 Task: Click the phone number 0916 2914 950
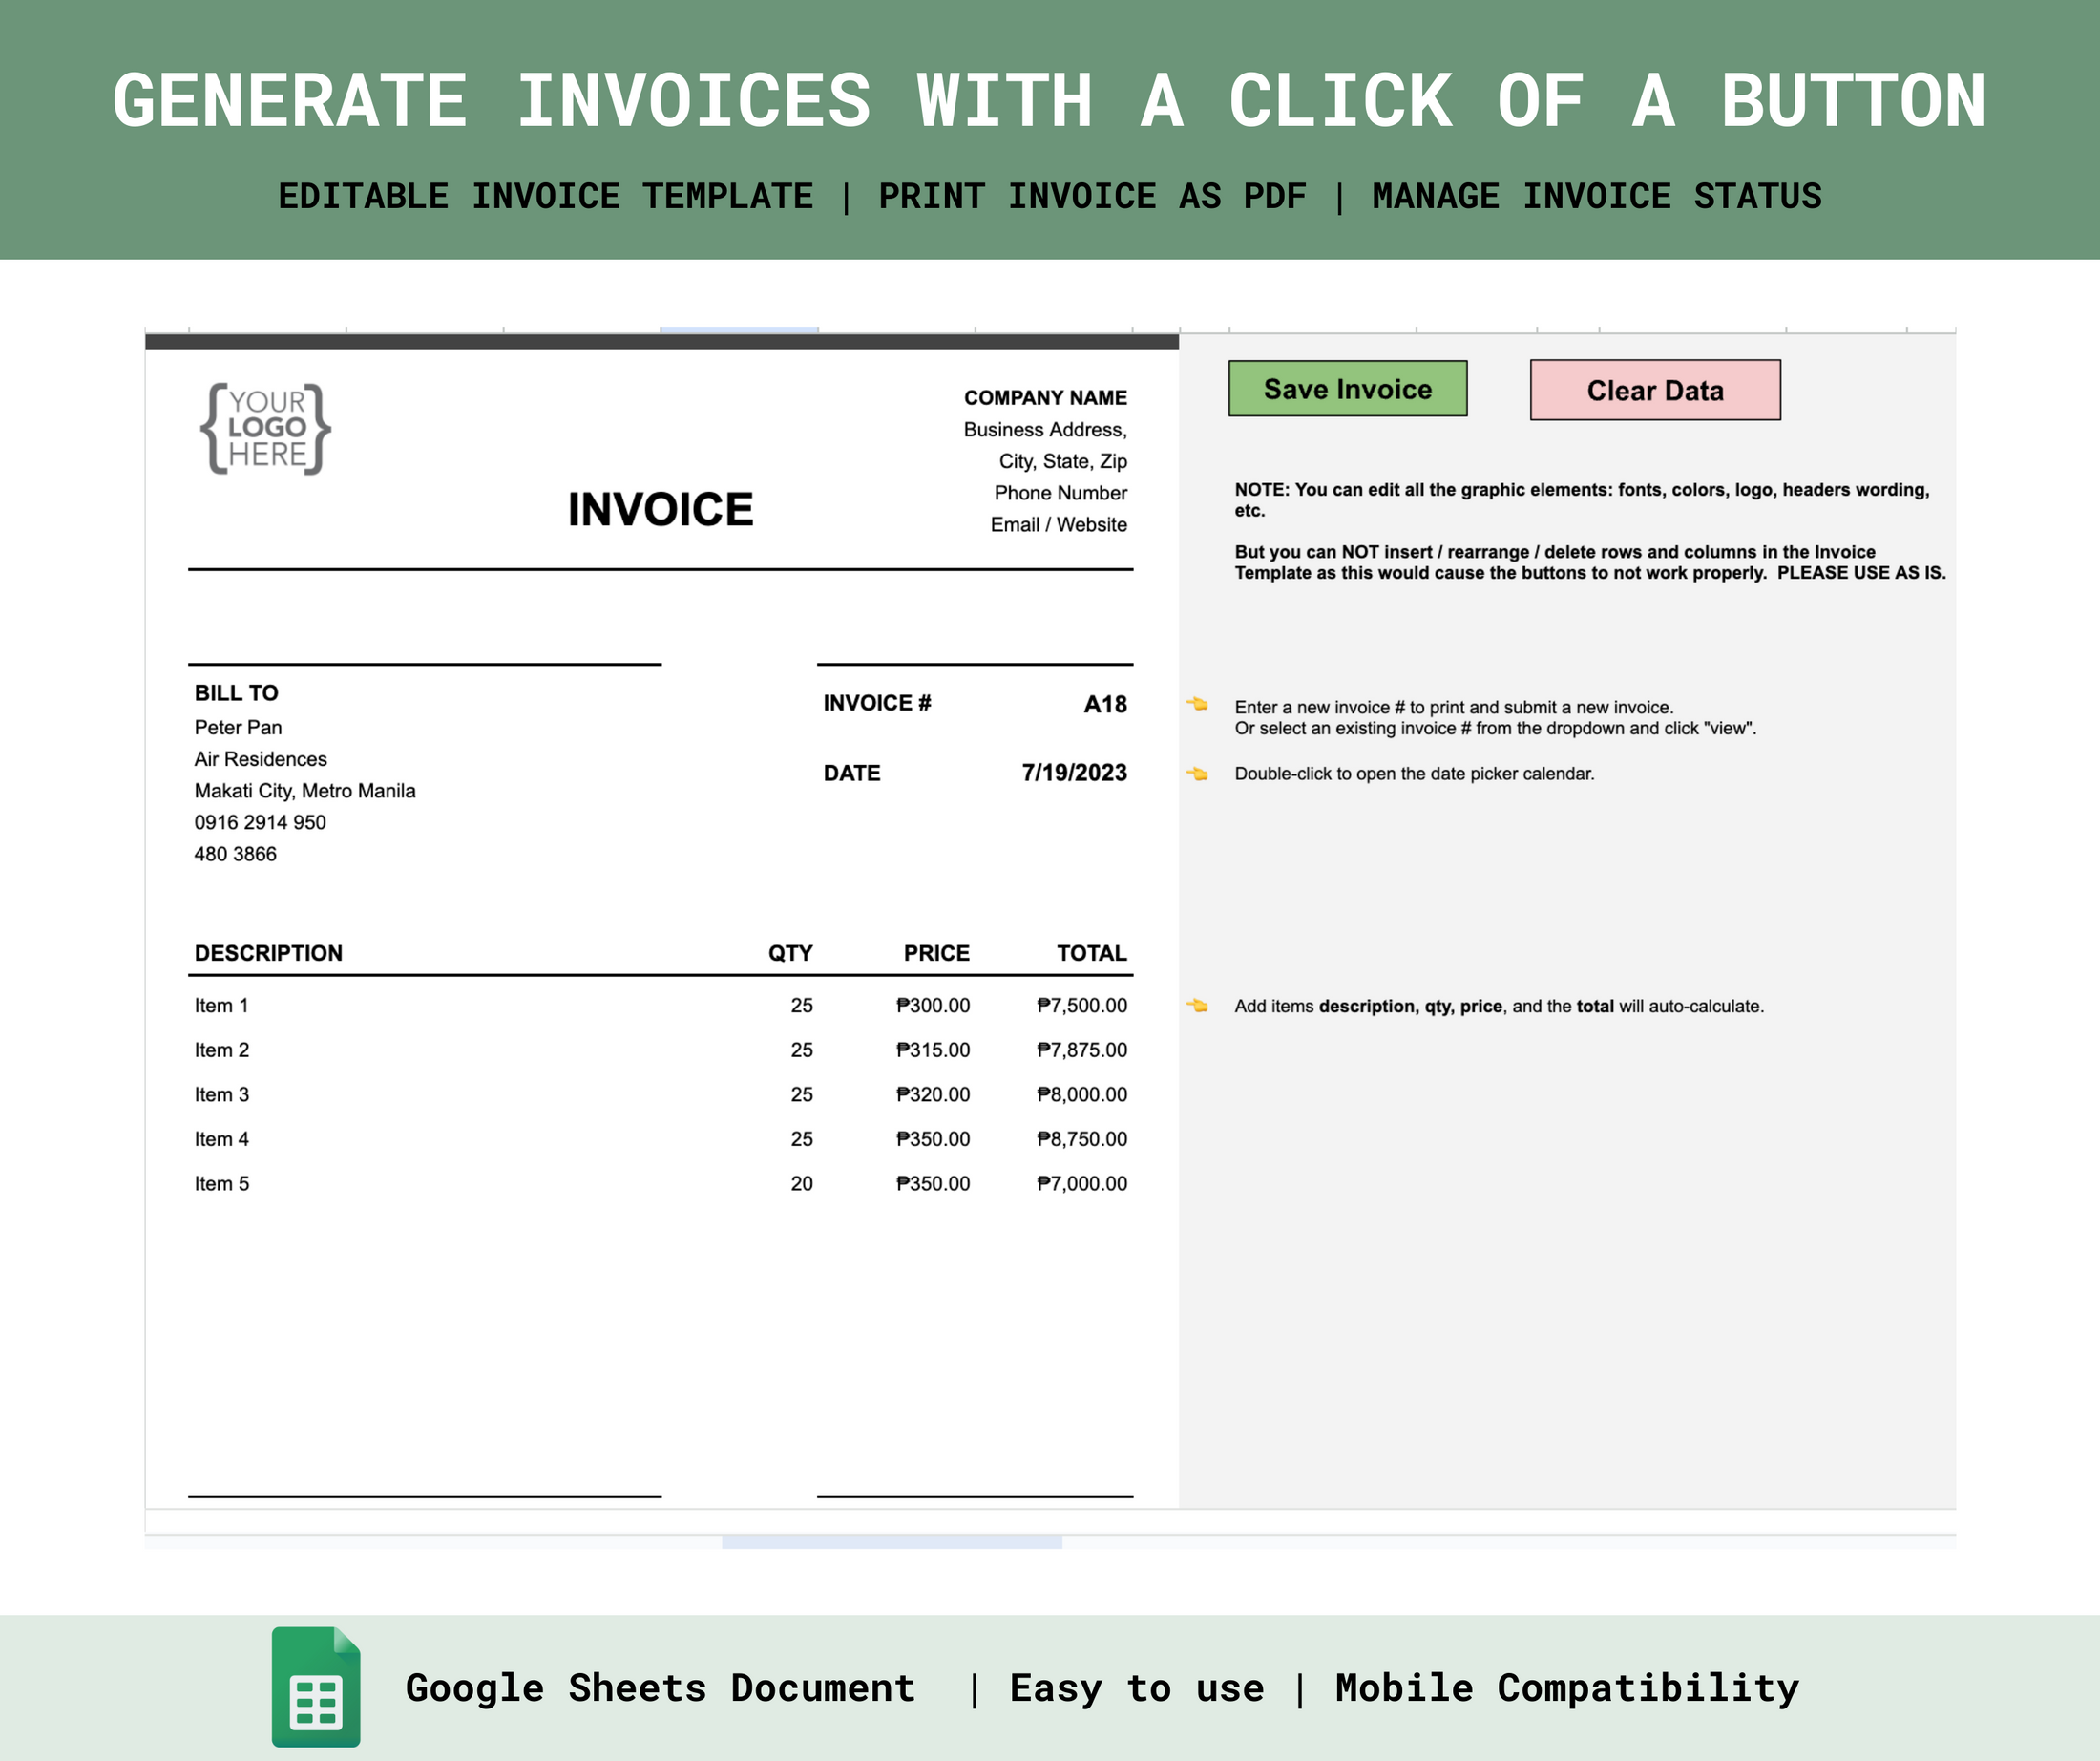point(260,821)
